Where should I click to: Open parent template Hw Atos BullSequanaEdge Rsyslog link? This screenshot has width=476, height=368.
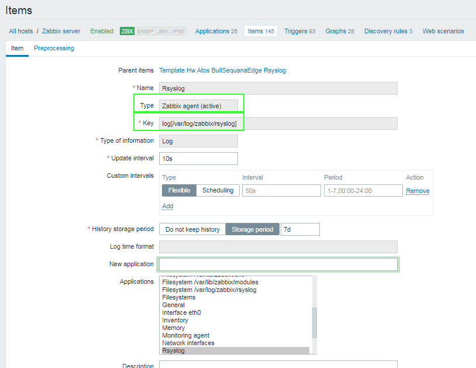click(223, 70)
